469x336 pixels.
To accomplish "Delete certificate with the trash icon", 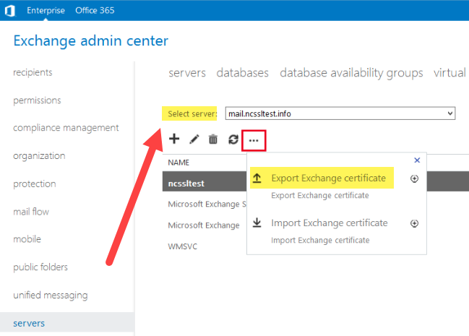I will point(213,139).
